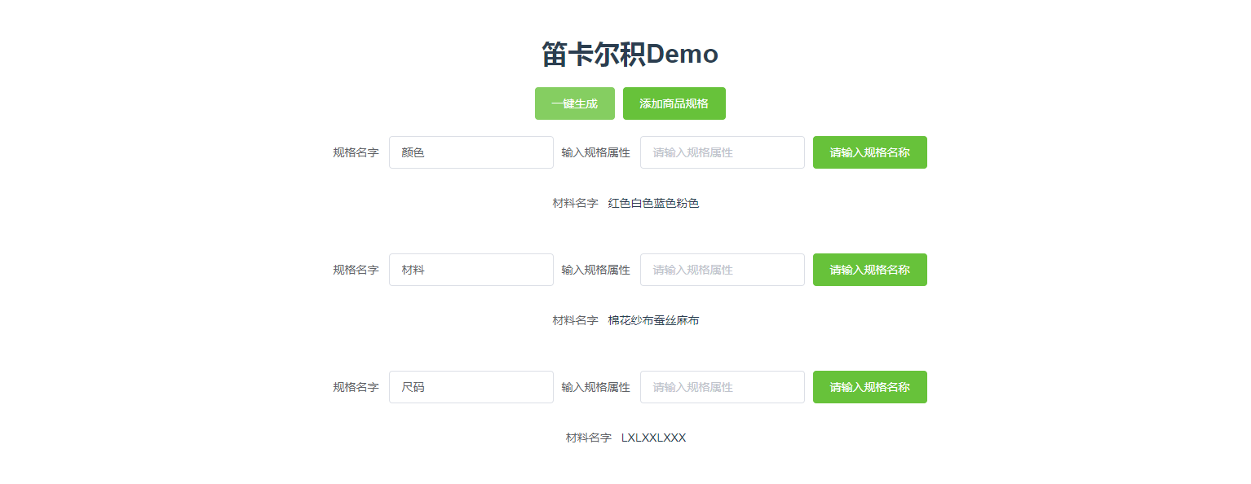Click the attribute input in the 材料 row
Viewport: 1251px width, 484px height.
(x=723, y=270)
